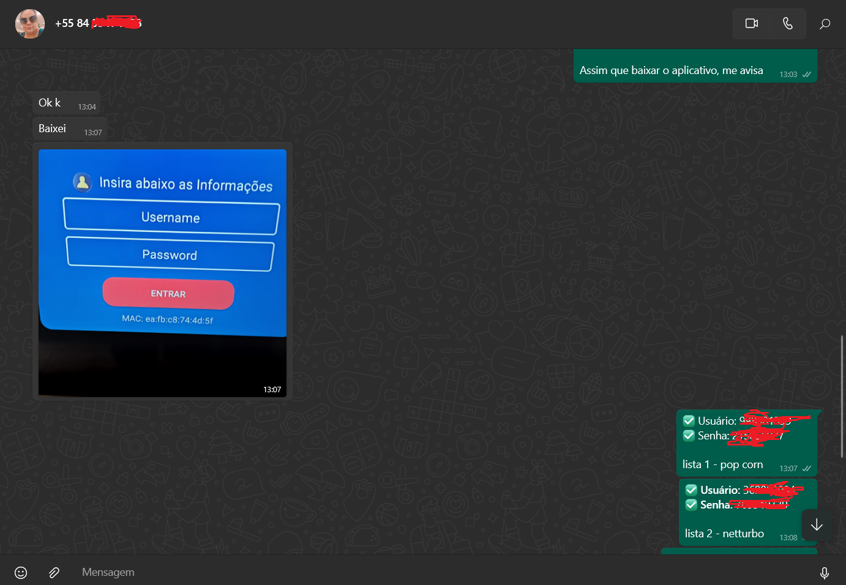The width and height of the screenshot is (846, 585).
Task: Open the received login screen photo
Action: click(162, 273)
